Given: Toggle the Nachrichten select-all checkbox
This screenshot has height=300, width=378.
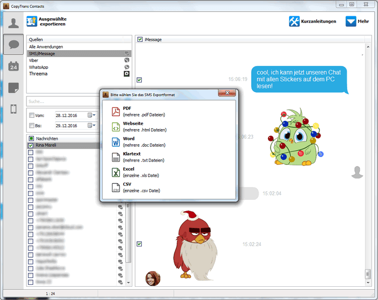Looking at the screenshot, I should point(31,138).
